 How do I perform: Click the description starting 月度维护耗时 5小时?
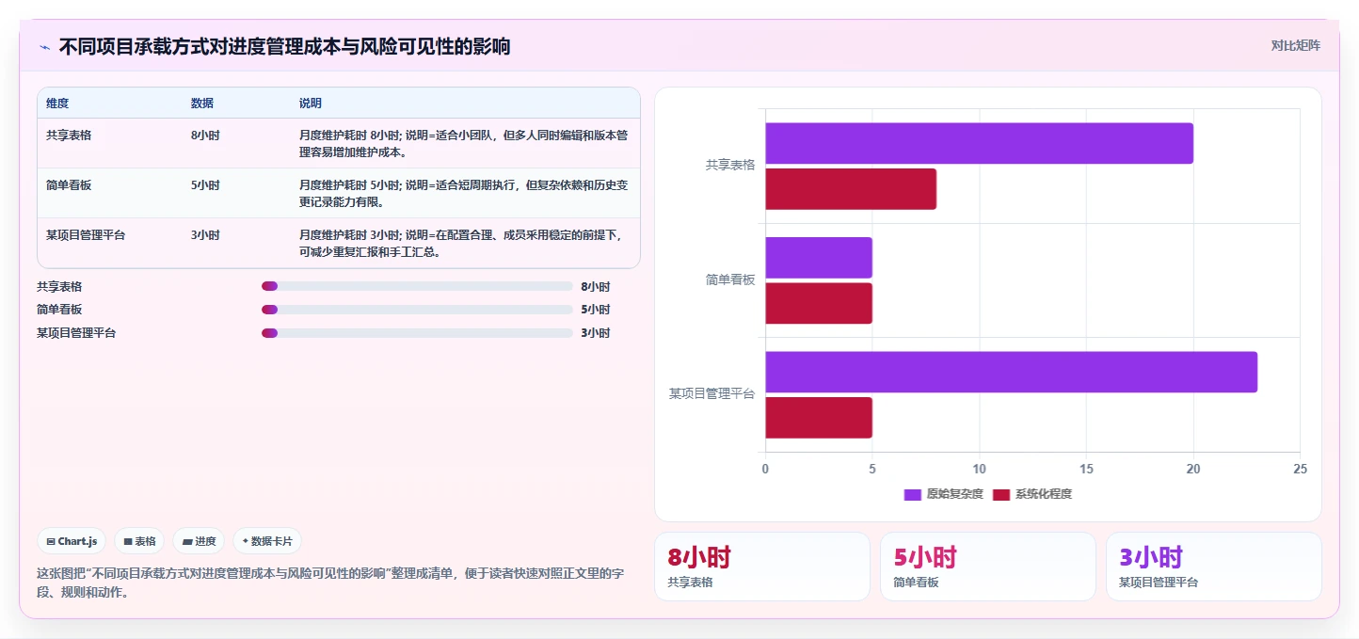(463, 194)
